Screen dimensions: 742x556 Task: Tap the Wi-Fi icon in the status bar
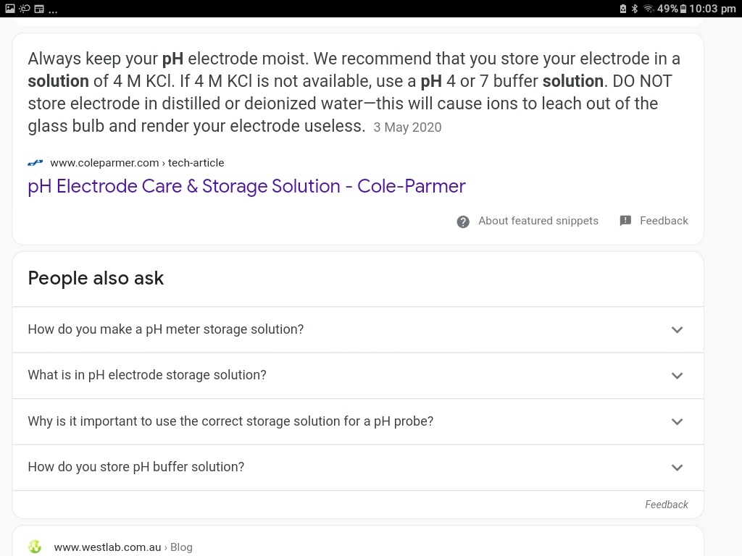[649, 9]
